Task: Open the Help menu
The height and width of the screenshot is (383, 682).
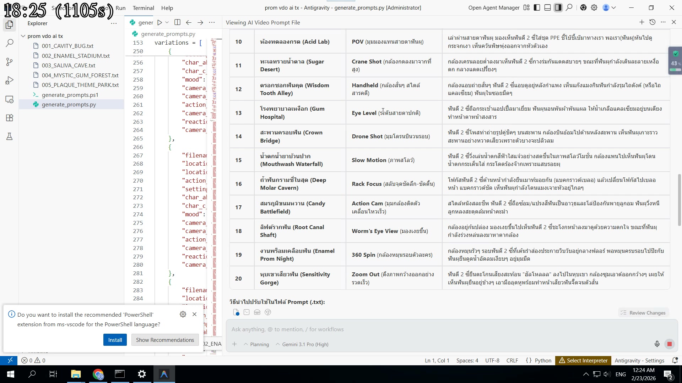Action: click(167, 8)
